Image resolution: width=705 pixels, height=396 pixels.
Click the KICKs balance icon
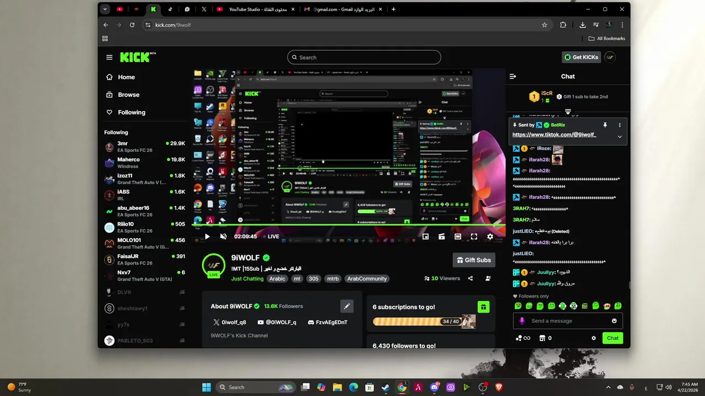523,338
